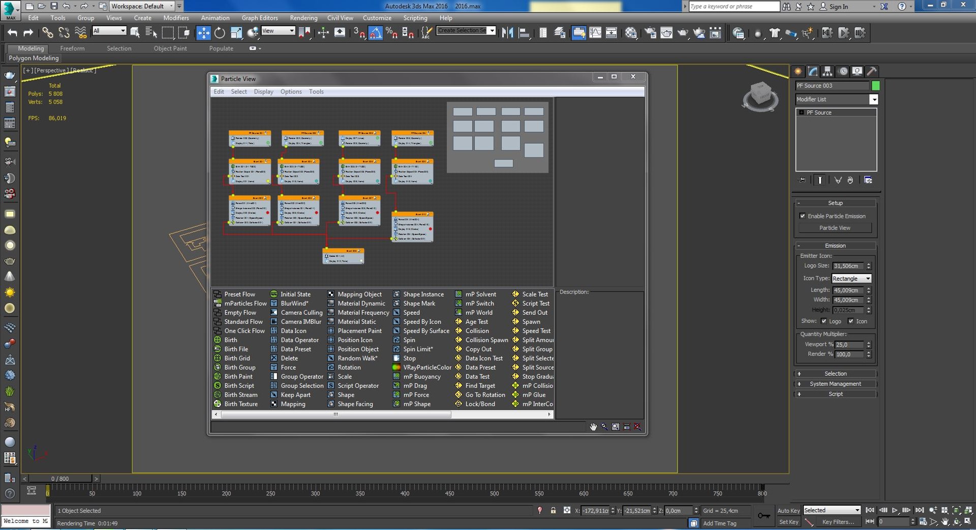Click the PF Source 003 color swatch

(875, 86)
